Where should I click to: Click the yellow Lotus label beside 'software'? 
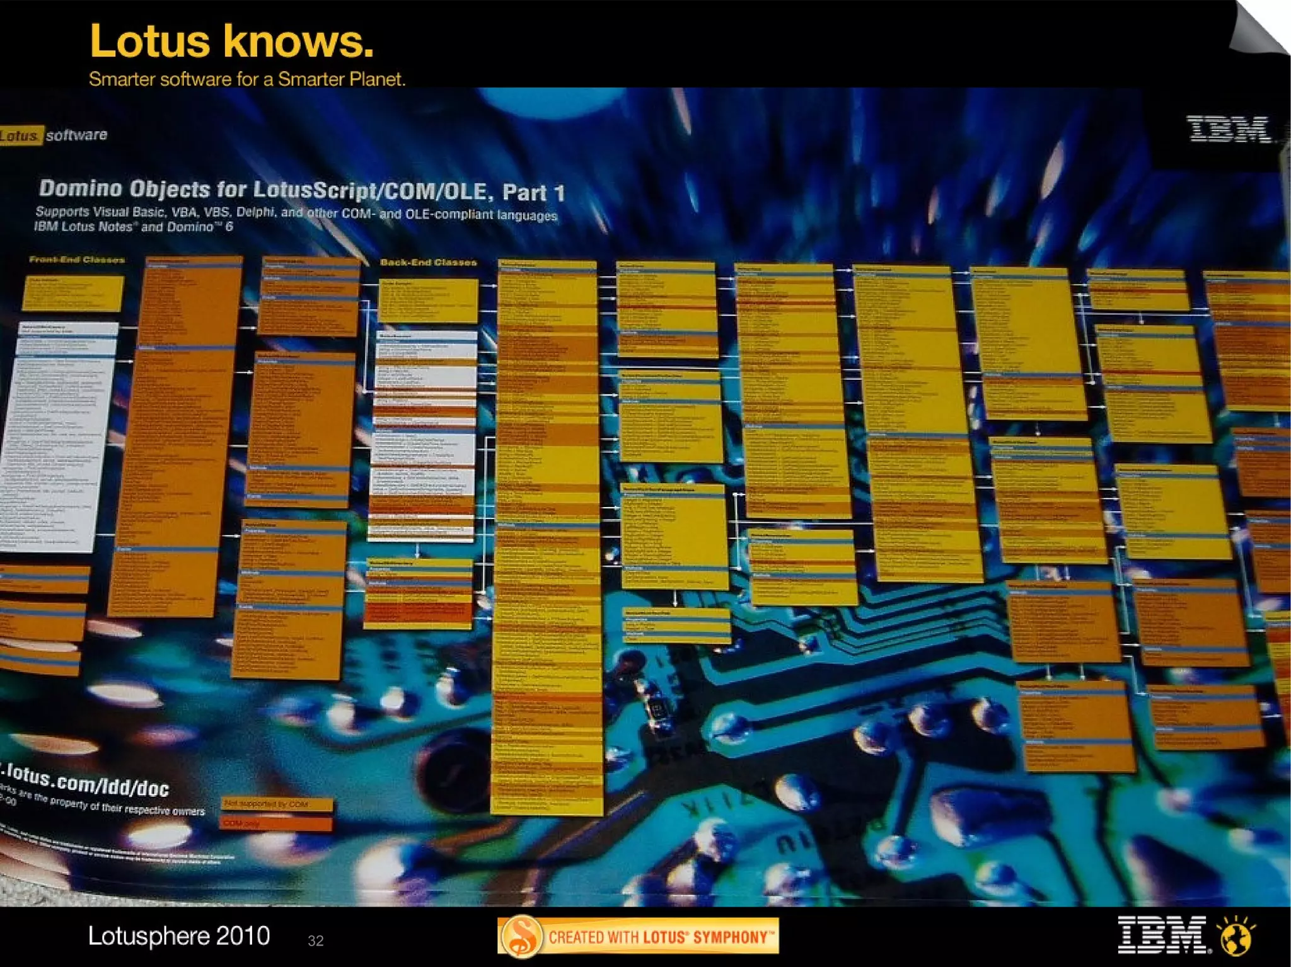tap(20, 135)
